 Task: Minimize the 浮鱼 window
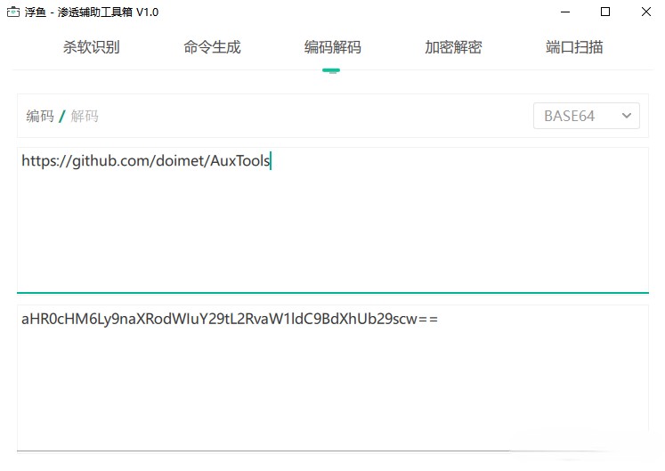click(x=565, y=12)
